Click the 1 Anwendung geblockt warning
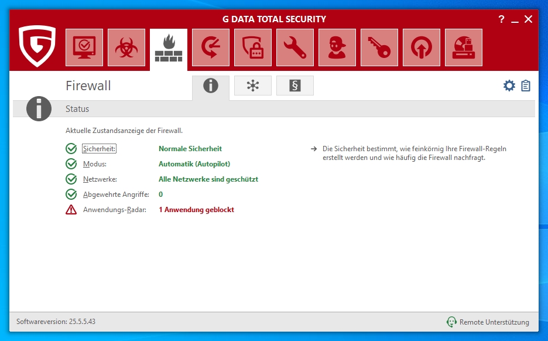 196,210
